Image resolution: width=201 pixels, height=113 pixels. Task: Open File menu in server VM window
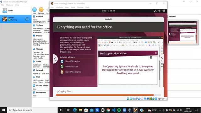click(52, 7)
